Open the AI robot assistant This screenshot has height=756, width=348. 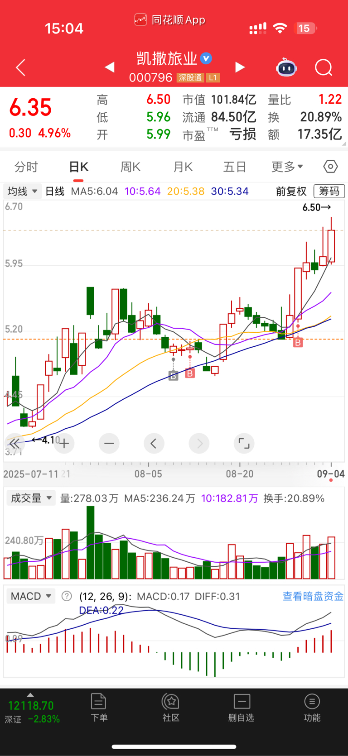pos(286,68)
